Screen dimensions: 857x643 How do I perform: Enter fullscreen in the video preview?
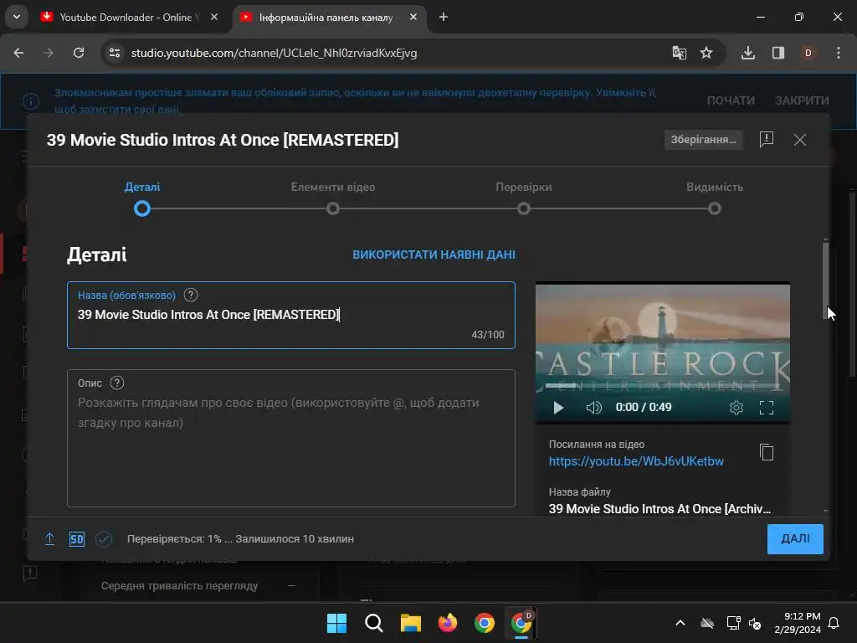[x=766, y=408]
